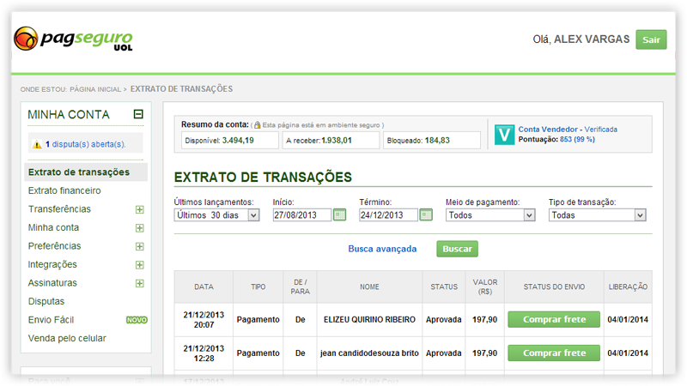Expand the Preferências submenu
The width and height of the screenshot is (687, 386).
point(139,246)
